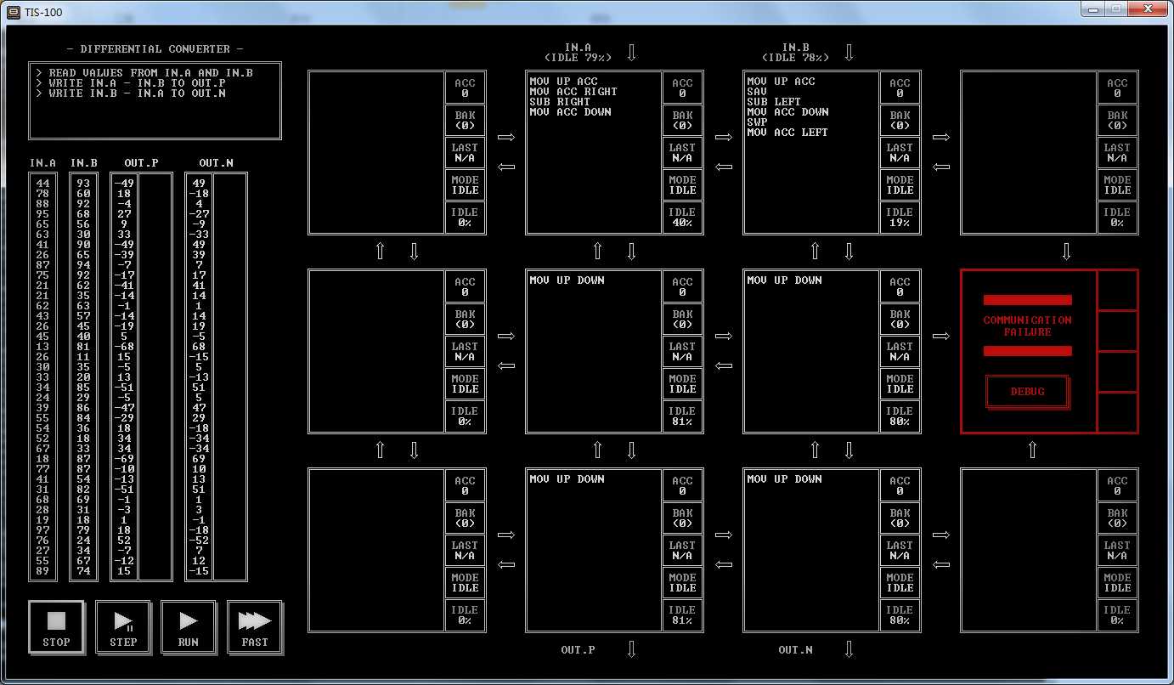1174x685 pixels.
Task: Click the ACC register of IN.A node
Action: click(x=682, y=88)
